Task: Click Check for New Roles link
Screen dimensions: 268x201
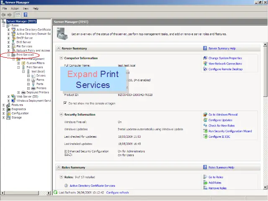Action: click(x=222, y=126)
